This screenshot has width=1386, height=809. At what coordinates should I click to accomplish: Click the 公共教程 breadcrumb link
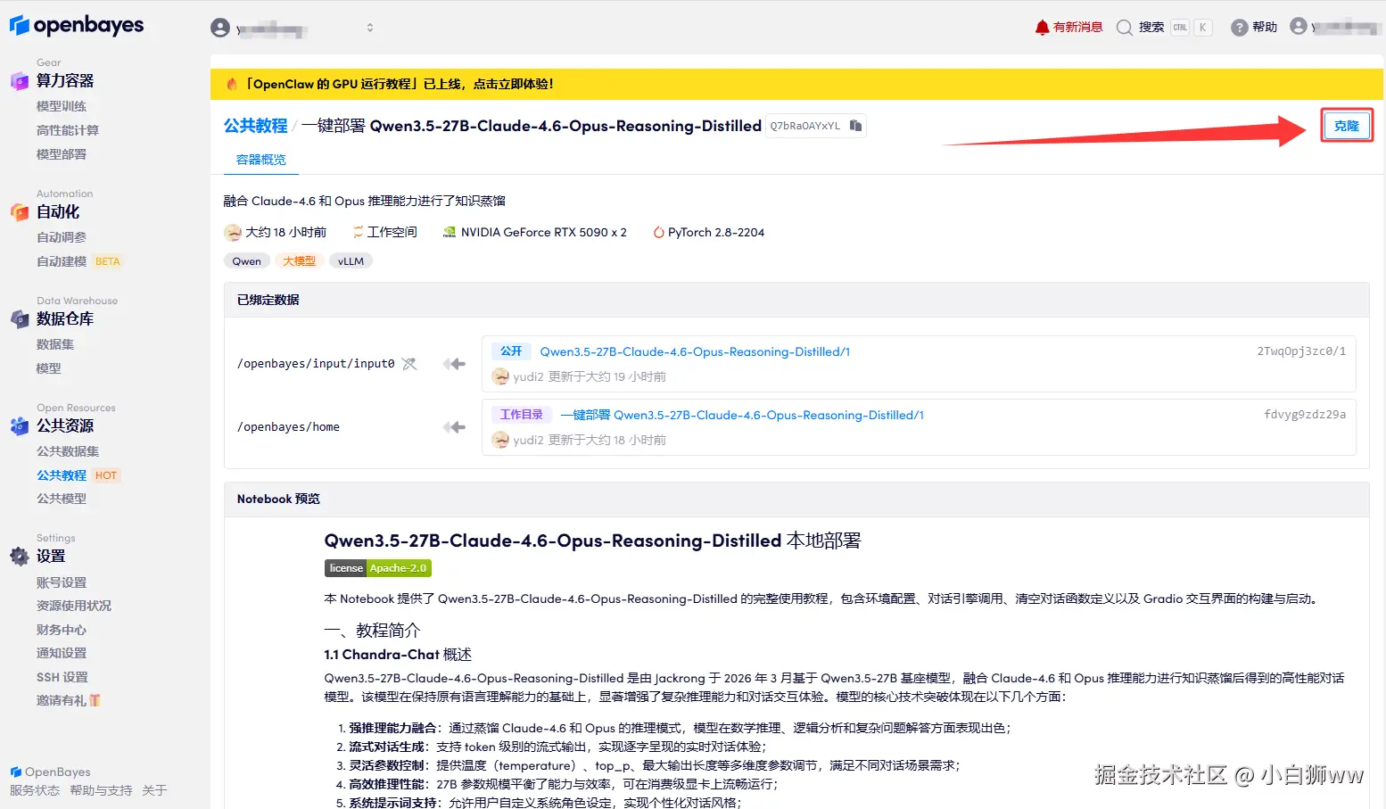pos(256,126)
